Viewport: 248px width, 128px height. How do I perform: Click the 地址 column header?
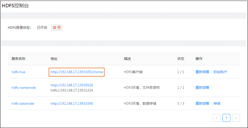click(54, 59)
